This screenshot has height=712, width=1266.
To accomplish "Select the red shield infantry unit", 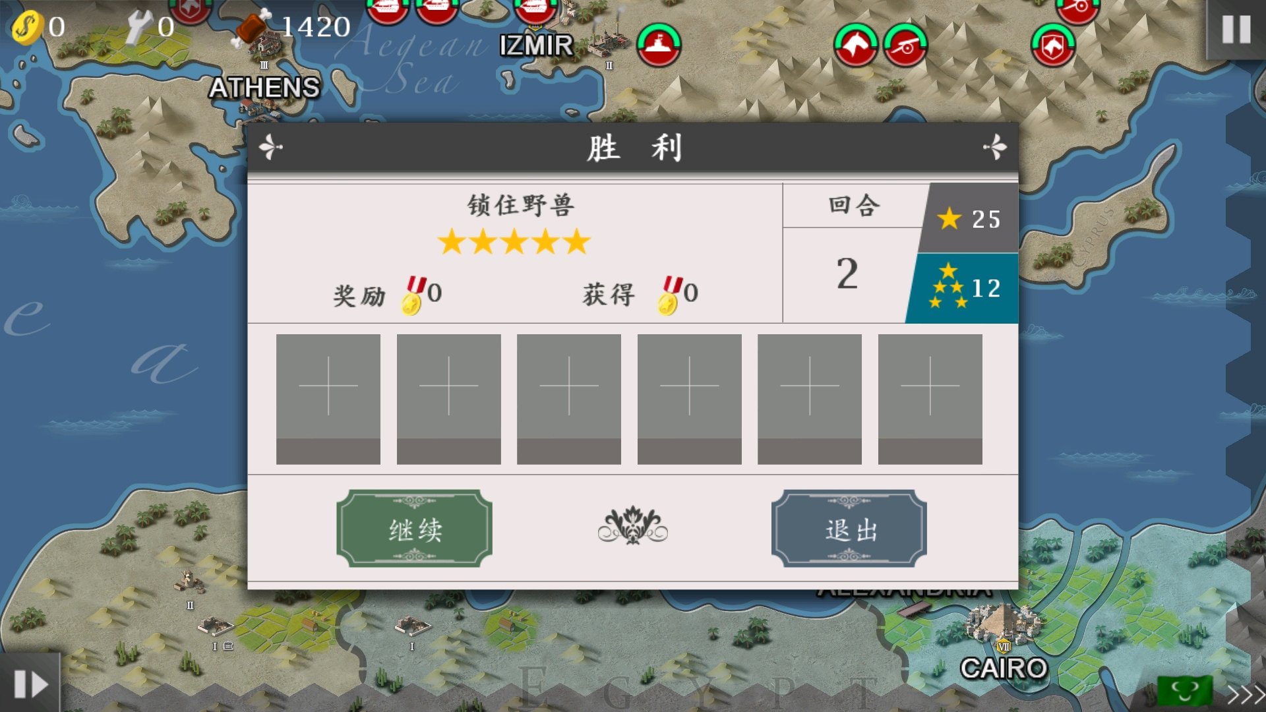I will 1053,45.
